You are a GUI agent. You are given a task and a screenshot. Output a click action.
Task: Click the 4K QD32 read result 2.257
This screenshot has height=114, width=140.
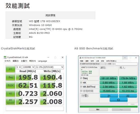(27, 101)
